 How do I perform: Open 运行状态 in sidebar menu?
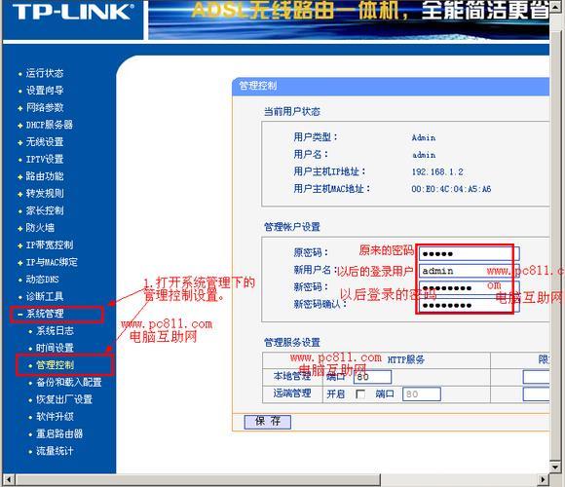(x=44, y=73)
